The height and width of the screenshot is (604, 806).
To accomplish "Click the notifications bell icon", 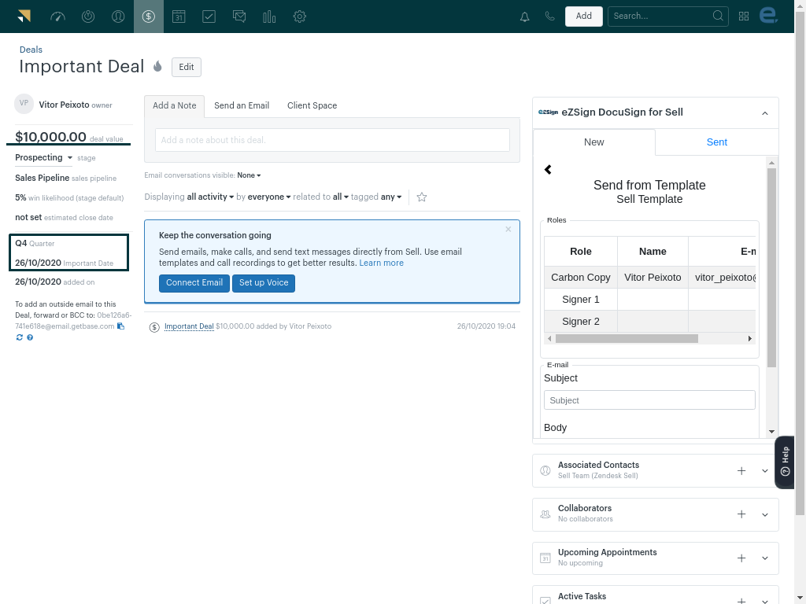I will point(525,16).
